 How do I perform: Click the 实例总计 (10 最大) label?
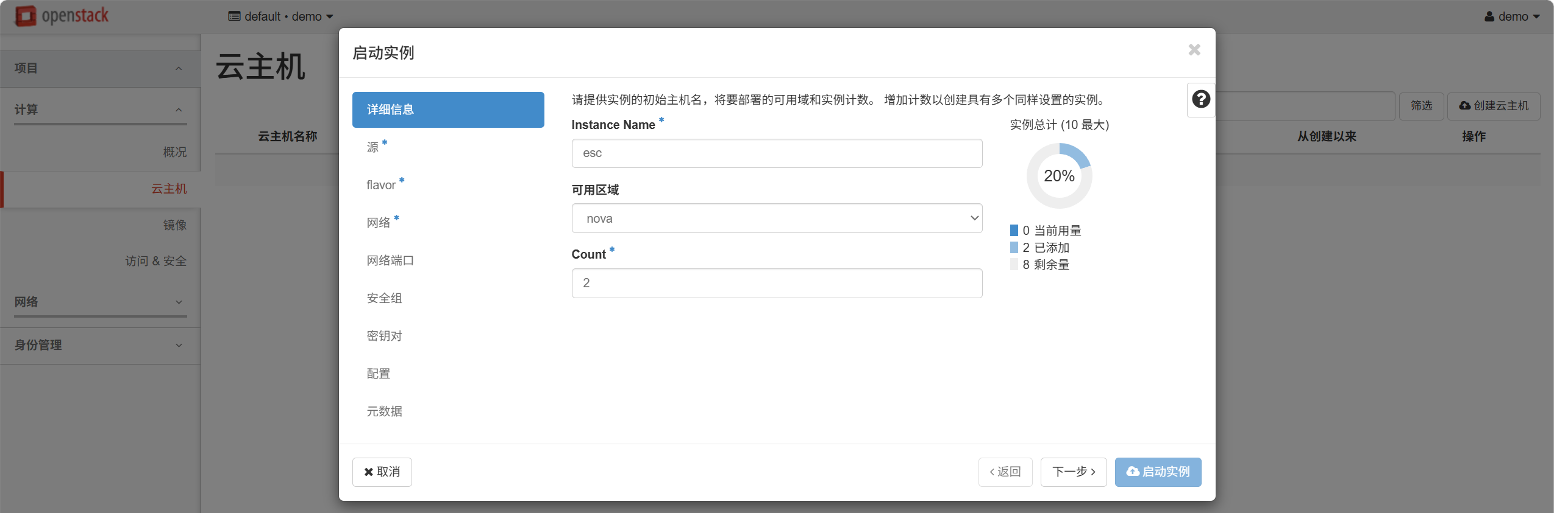pos(1059,125)
